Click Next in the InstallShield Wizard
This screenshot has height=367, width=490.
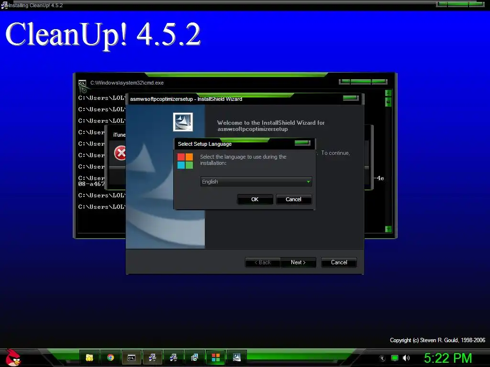(x=298, y=262)
